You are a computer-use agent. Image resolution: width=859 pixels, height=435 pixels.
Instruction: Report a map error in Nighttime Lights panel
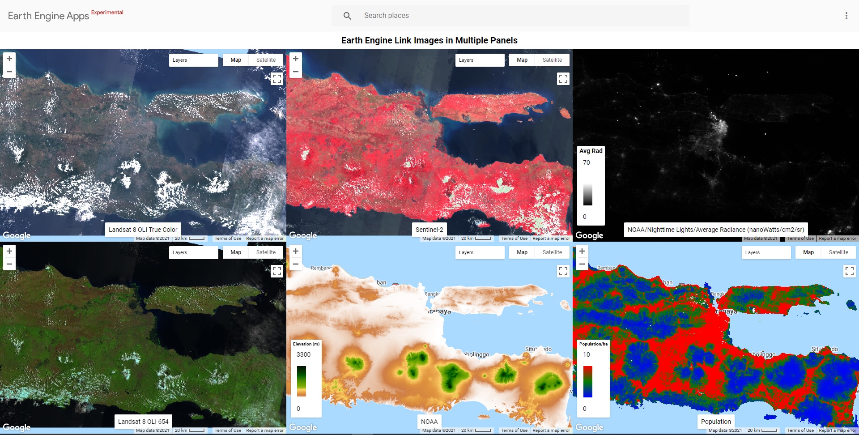[838, 239]
